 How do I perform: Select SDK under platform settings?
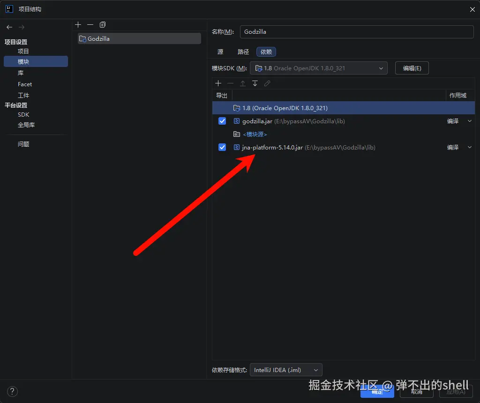click(x=23, y=115)
